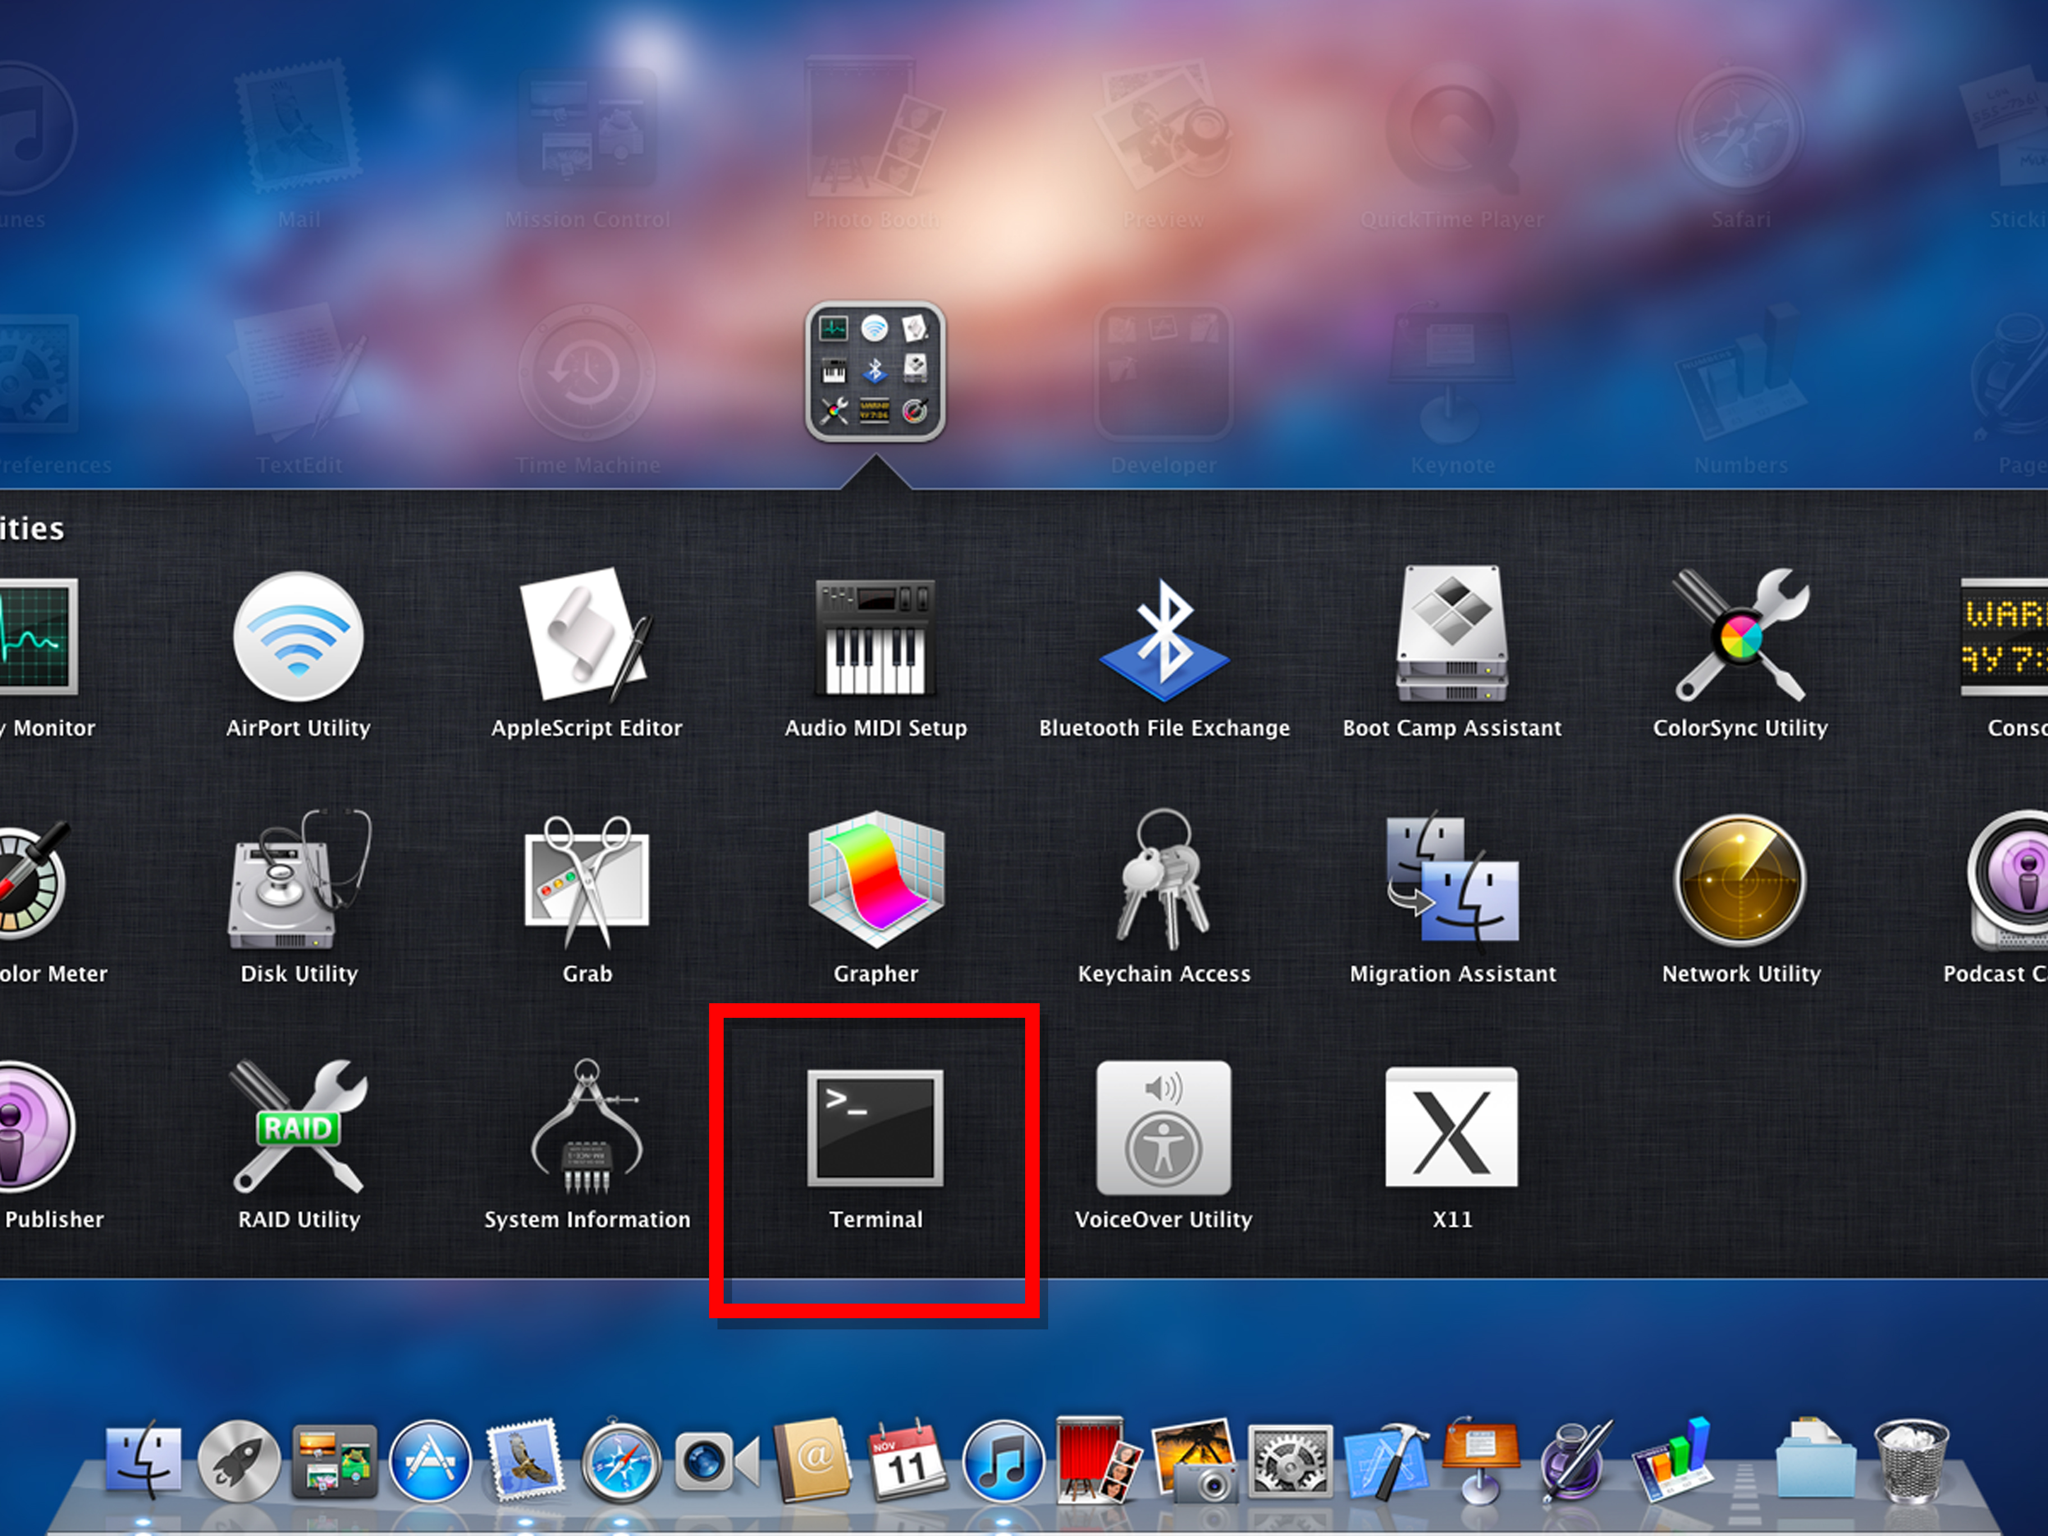Launch VoiceOver Utility
Image resolution: width=2048 pixels, height=1536 pixels.
[1164, 1128]
